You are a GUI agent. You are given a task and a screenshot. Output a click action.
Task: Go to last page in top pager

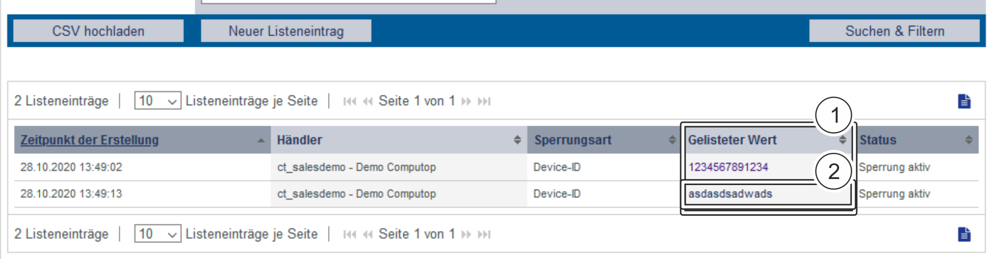click(484, 102)
